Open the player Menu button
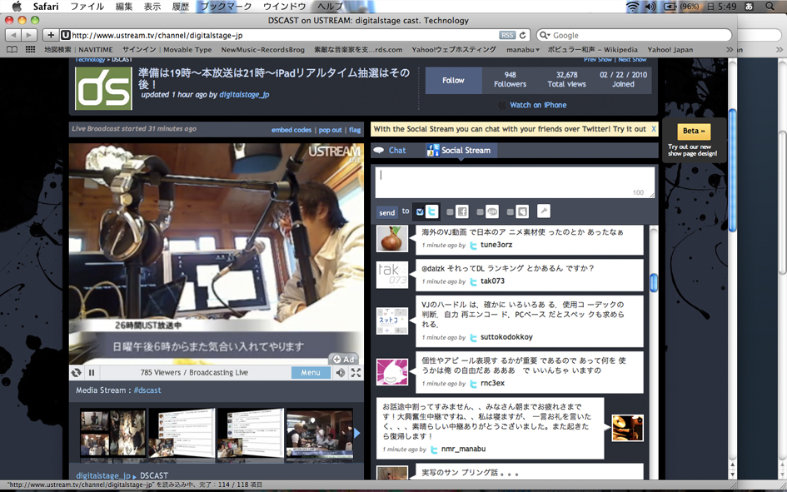Viewport: 787px width, 492px height. (311, 373)
